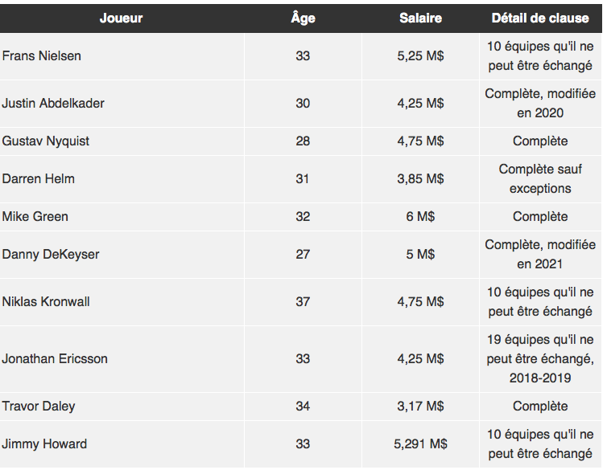Click the 5,291 M$ salary value

[420, 444]
